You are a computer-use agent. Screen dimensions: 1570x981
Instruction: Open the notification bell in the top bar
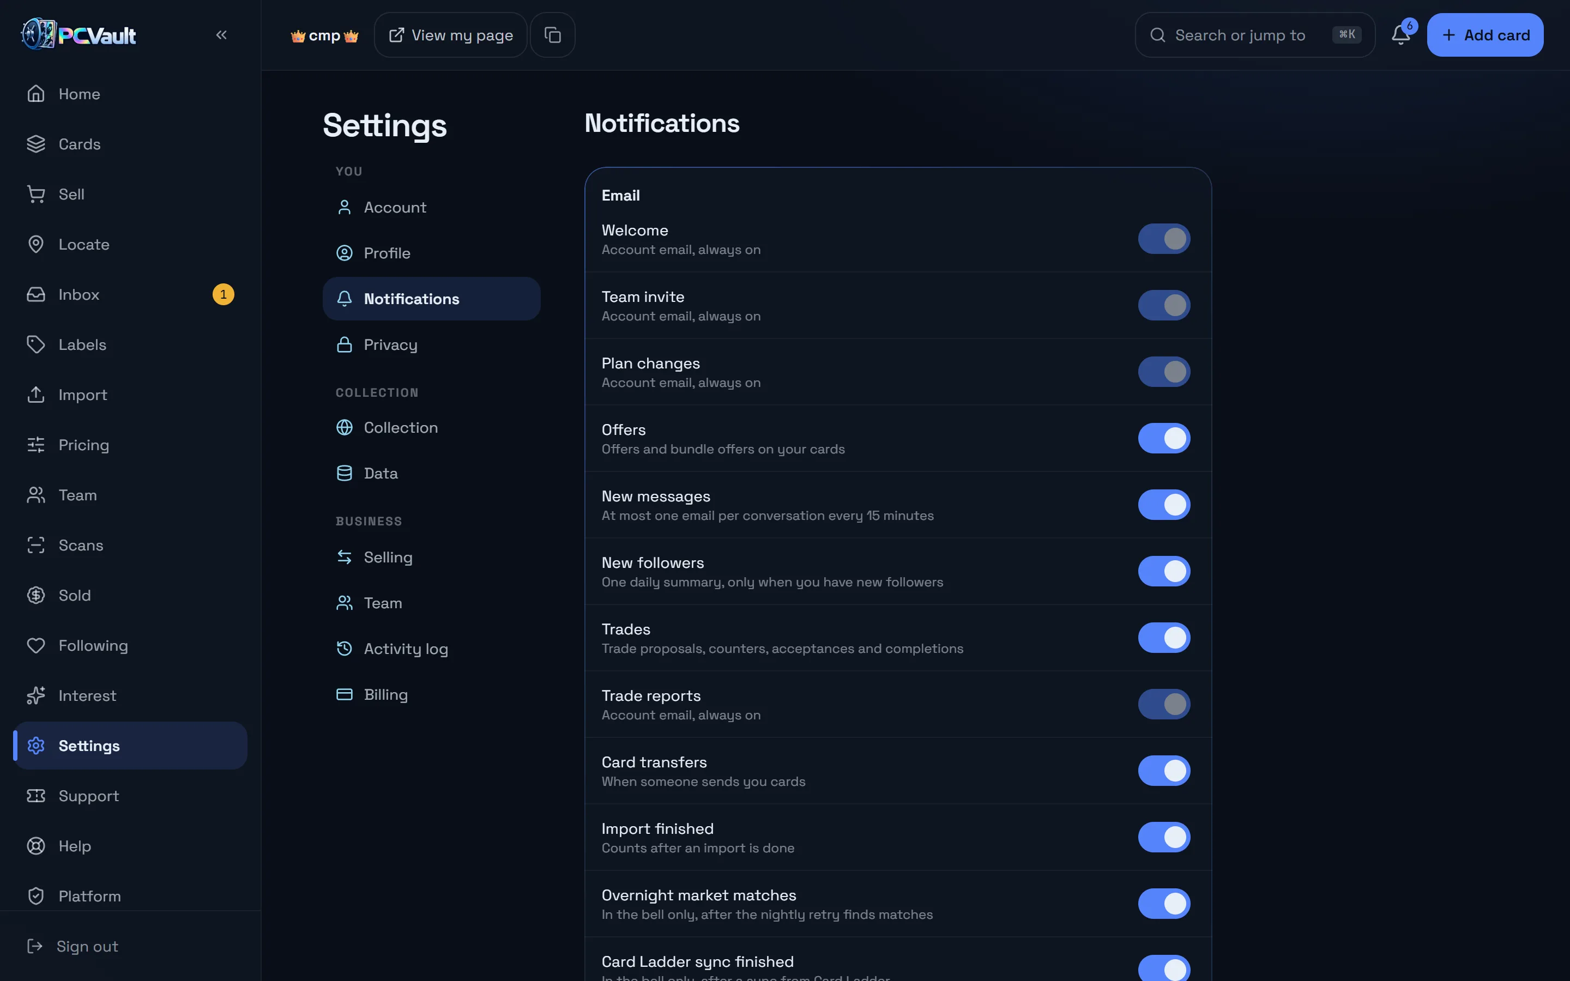coord(1400,35)
